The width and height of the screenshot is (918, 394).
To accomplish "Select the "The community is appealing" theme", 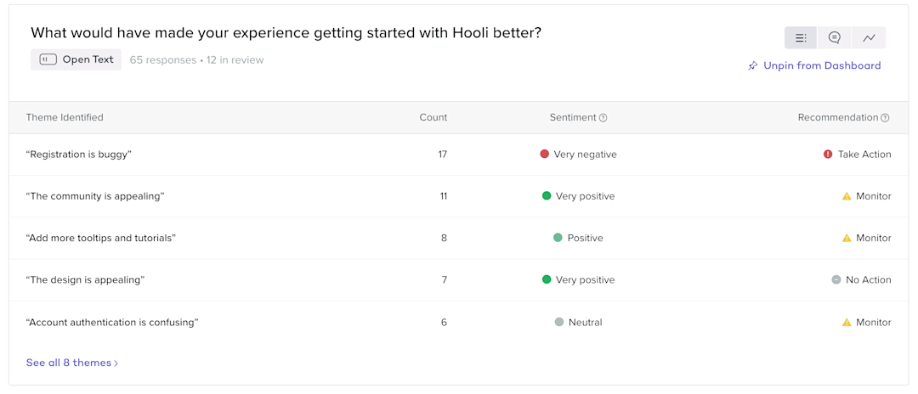I will (x=95, y=196).
